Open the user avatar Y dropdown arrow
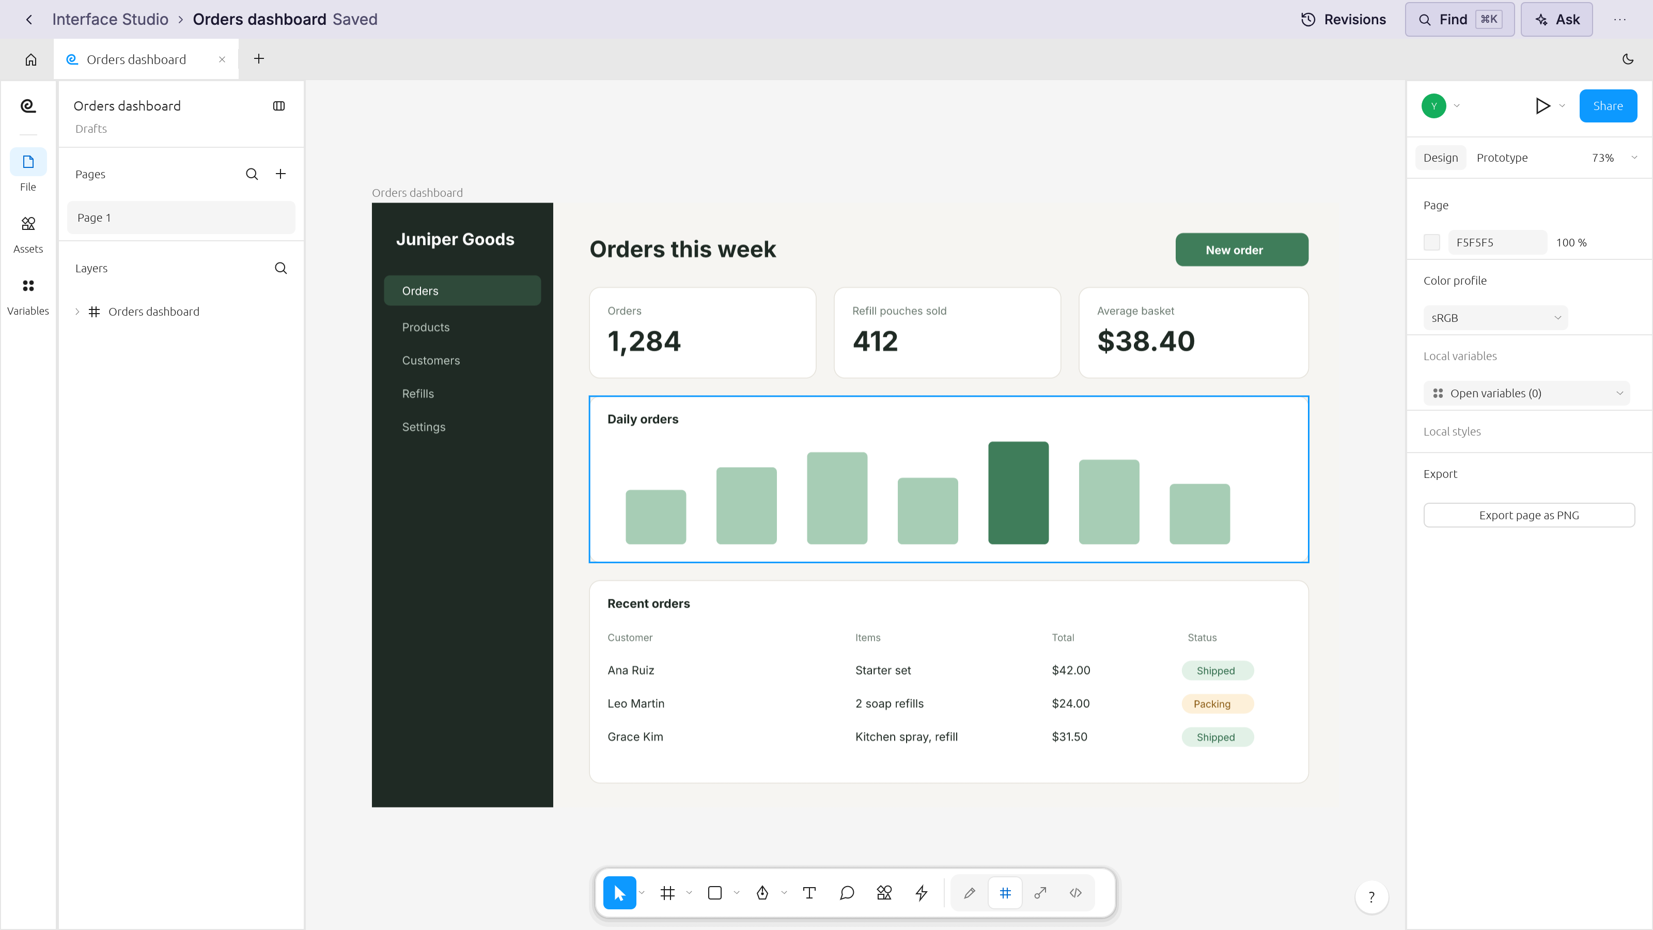Viewport: 1653px width, 930px height. tap(1457, 106)
